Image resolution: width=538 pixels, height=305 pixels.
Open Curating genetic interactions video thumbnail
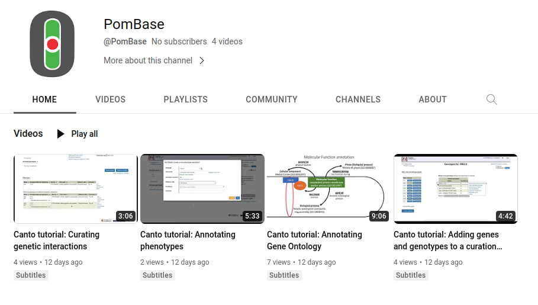(76, 189)
